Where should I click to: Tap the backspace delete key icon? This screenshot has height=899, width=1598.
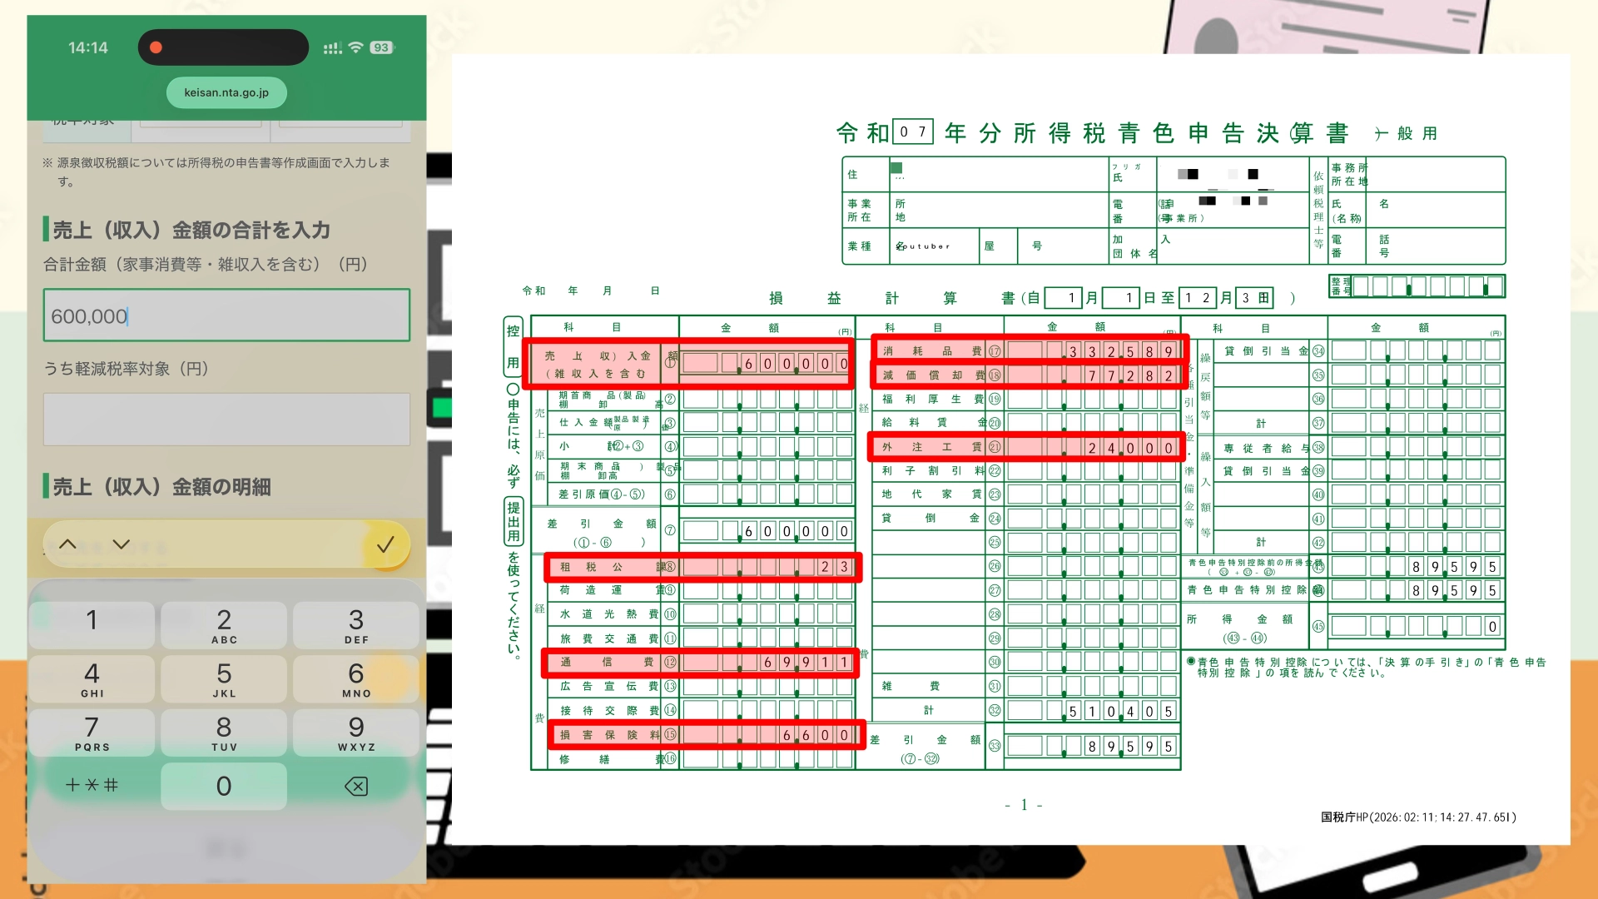pyautogui.click(x=356, y=786)
